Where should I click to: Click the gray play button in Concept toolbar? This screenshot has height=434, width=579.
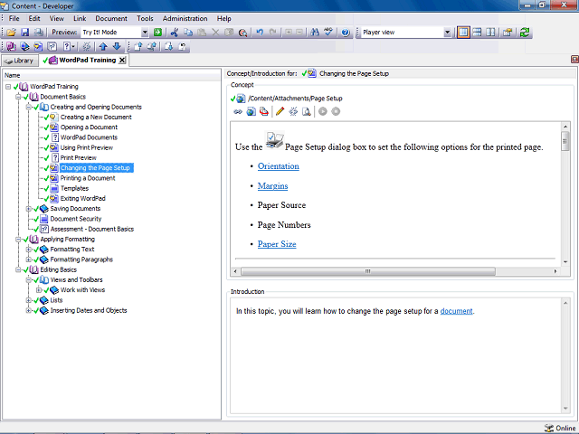click(x=323, y=111)
